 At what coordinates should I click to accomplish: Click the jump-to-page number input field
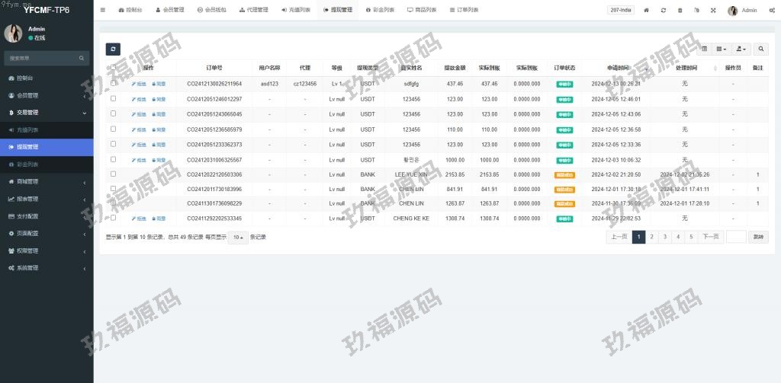pyautogui.click(x=735, y=237)
